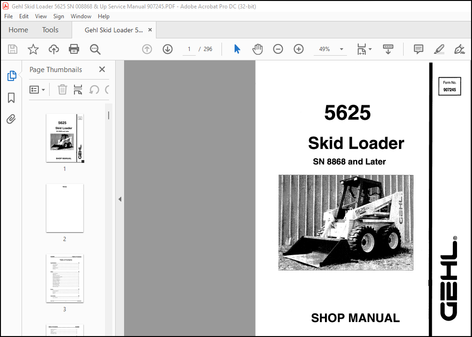The image size is (472, 337).
Task: Click the '5625' title on cover page
Action: (347, 113)
